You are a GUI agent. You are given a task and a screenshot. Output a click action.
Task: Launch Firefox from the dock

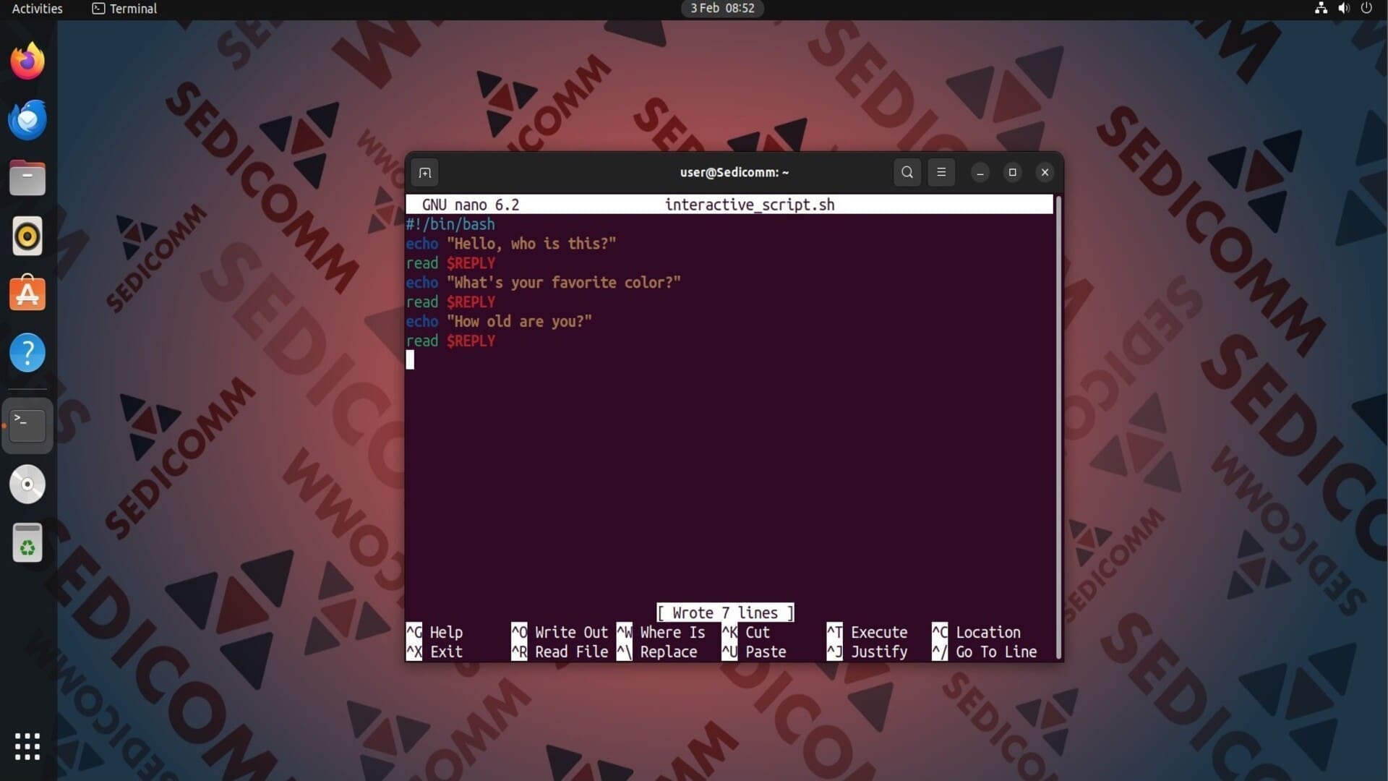27,61
